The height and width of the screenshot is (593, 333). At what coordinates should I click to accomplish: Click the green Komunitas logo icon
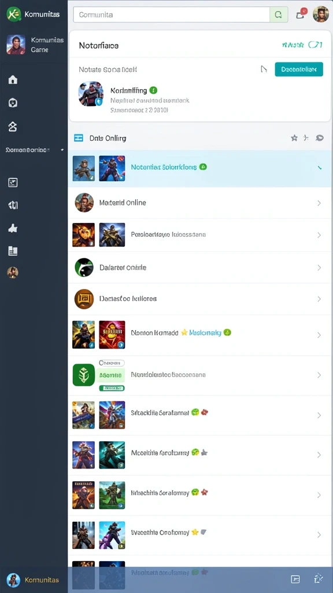(14, 14)
